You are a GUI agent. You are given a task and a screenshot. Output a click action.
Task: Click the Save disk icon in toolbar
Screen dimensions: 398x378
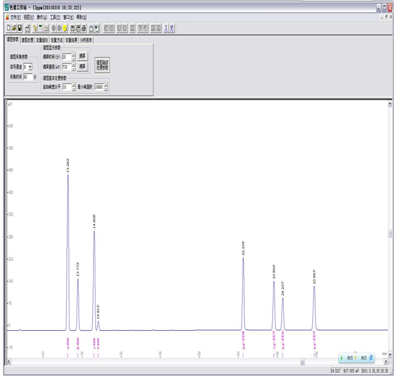19,28
